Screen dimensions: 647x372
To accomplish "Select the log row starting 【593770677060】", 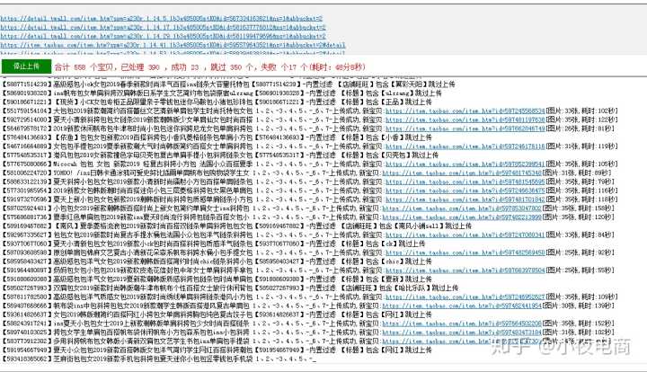I will tap(213, 244).
